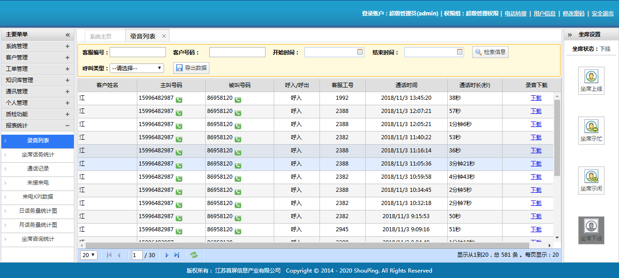The image size is (619, 278).
Task: Focus the 客服编号 input field
Action: point(138,52)
